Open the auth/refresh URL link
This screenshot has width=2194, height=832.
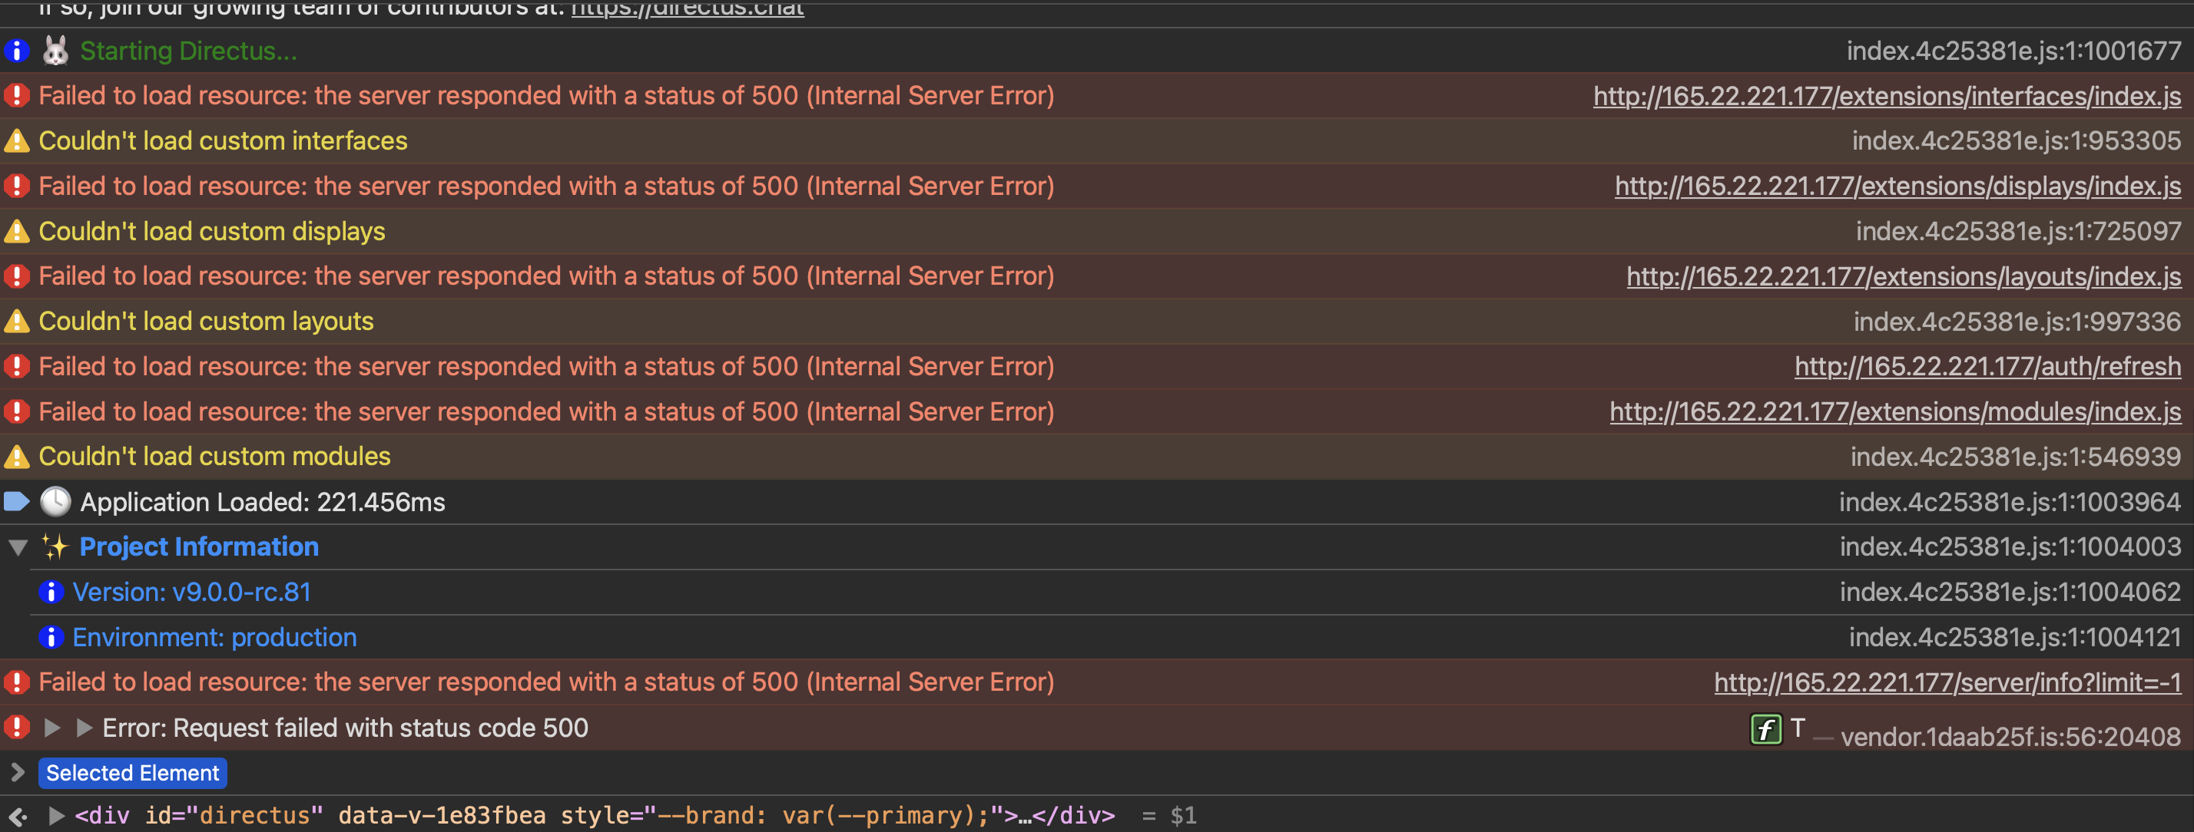coord(1987,366)
